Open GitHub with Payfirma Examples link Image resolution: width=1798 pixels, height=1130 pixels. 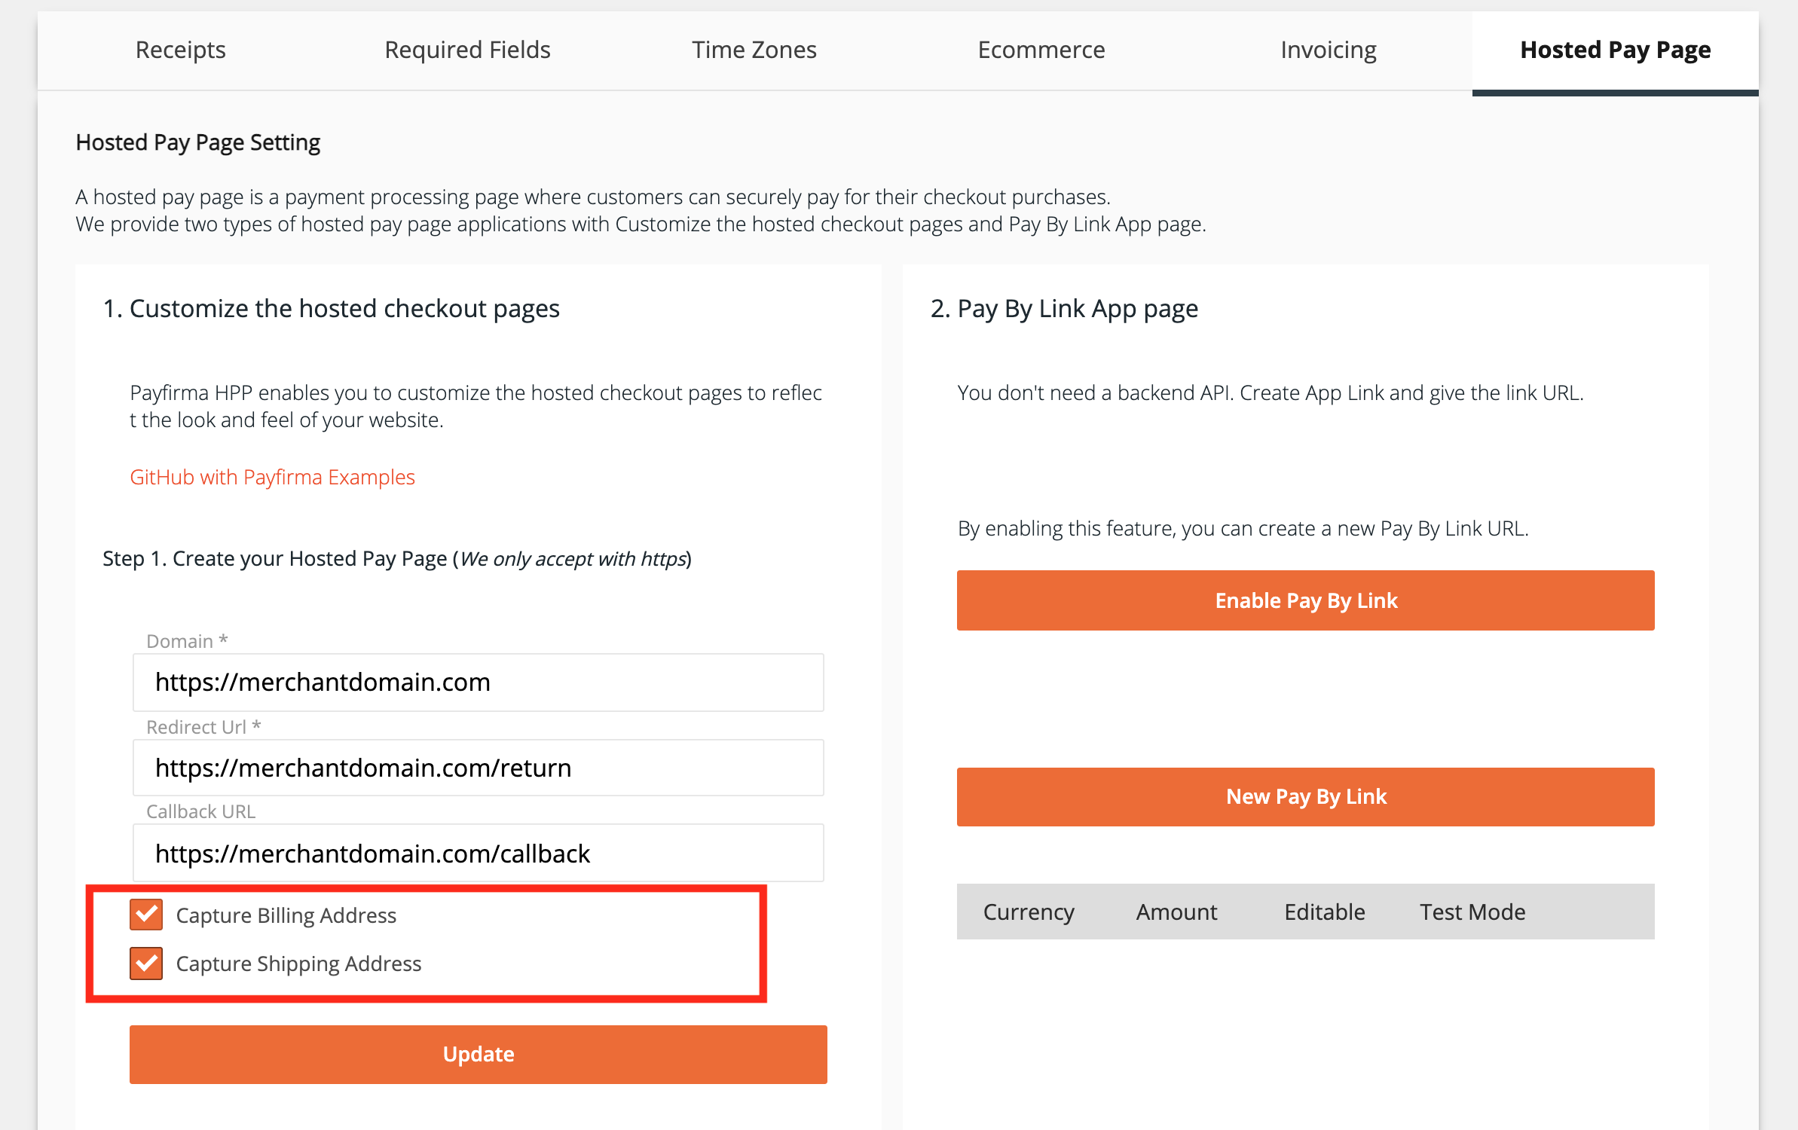(x=272, y=476)
